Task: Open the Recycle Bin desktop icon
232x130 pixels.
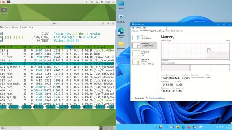Action: [121, 19]
